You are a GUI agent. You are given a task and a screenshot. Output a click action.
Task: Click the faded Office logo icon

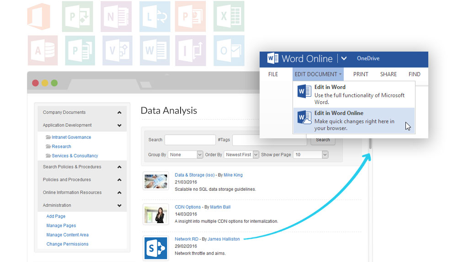pos(39,16)
